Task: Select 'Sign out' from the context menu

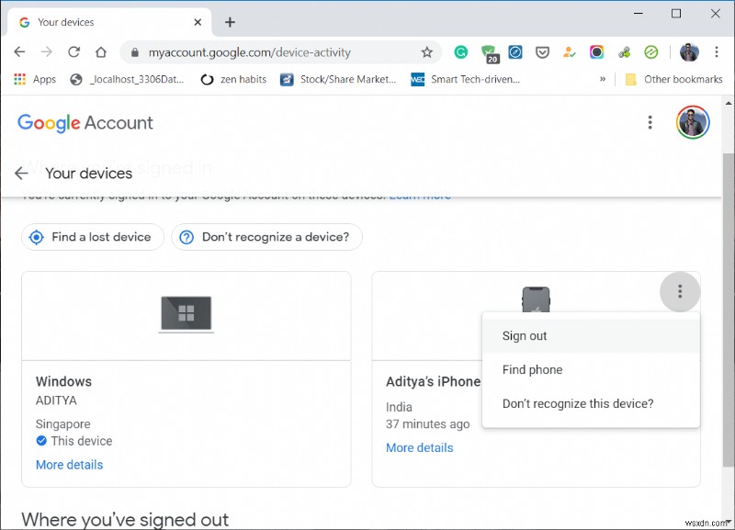Action: tap(525, 335)
